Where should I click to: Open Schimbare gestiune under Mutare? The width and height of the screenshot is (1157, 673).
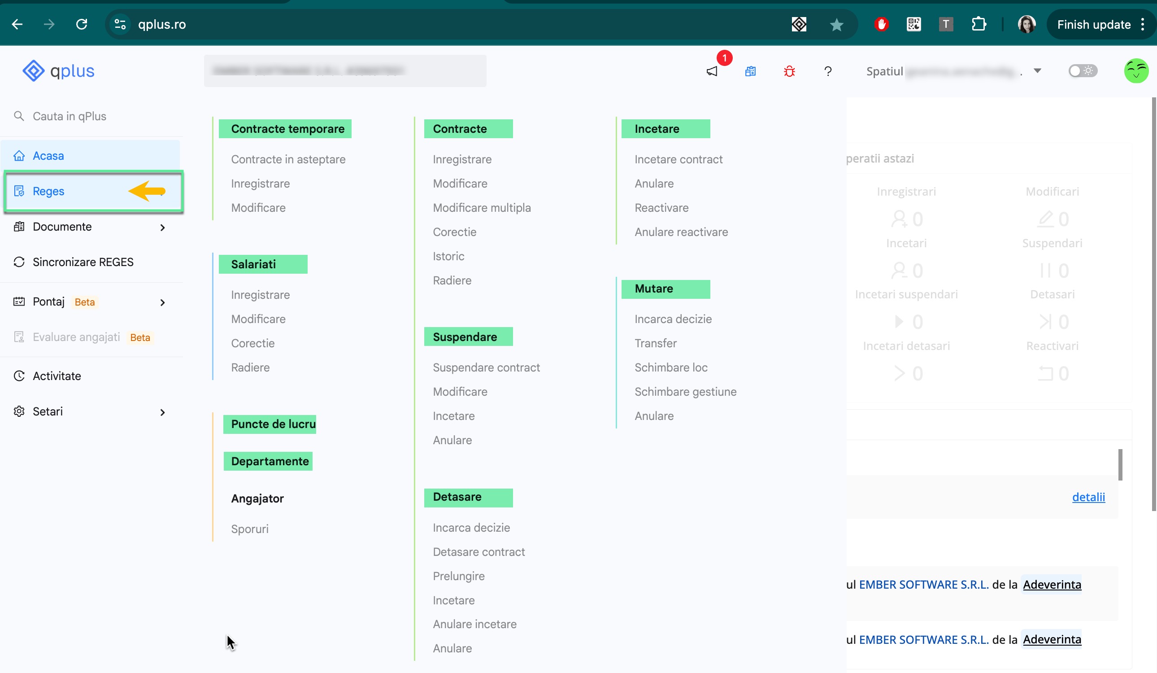point(686,391)
